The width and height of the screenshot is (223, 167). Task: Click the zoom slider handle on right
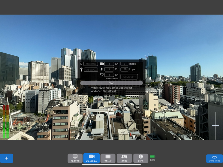[x=215, y=126]
